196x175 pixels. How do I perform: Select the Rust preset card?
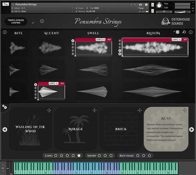(166, 129)
